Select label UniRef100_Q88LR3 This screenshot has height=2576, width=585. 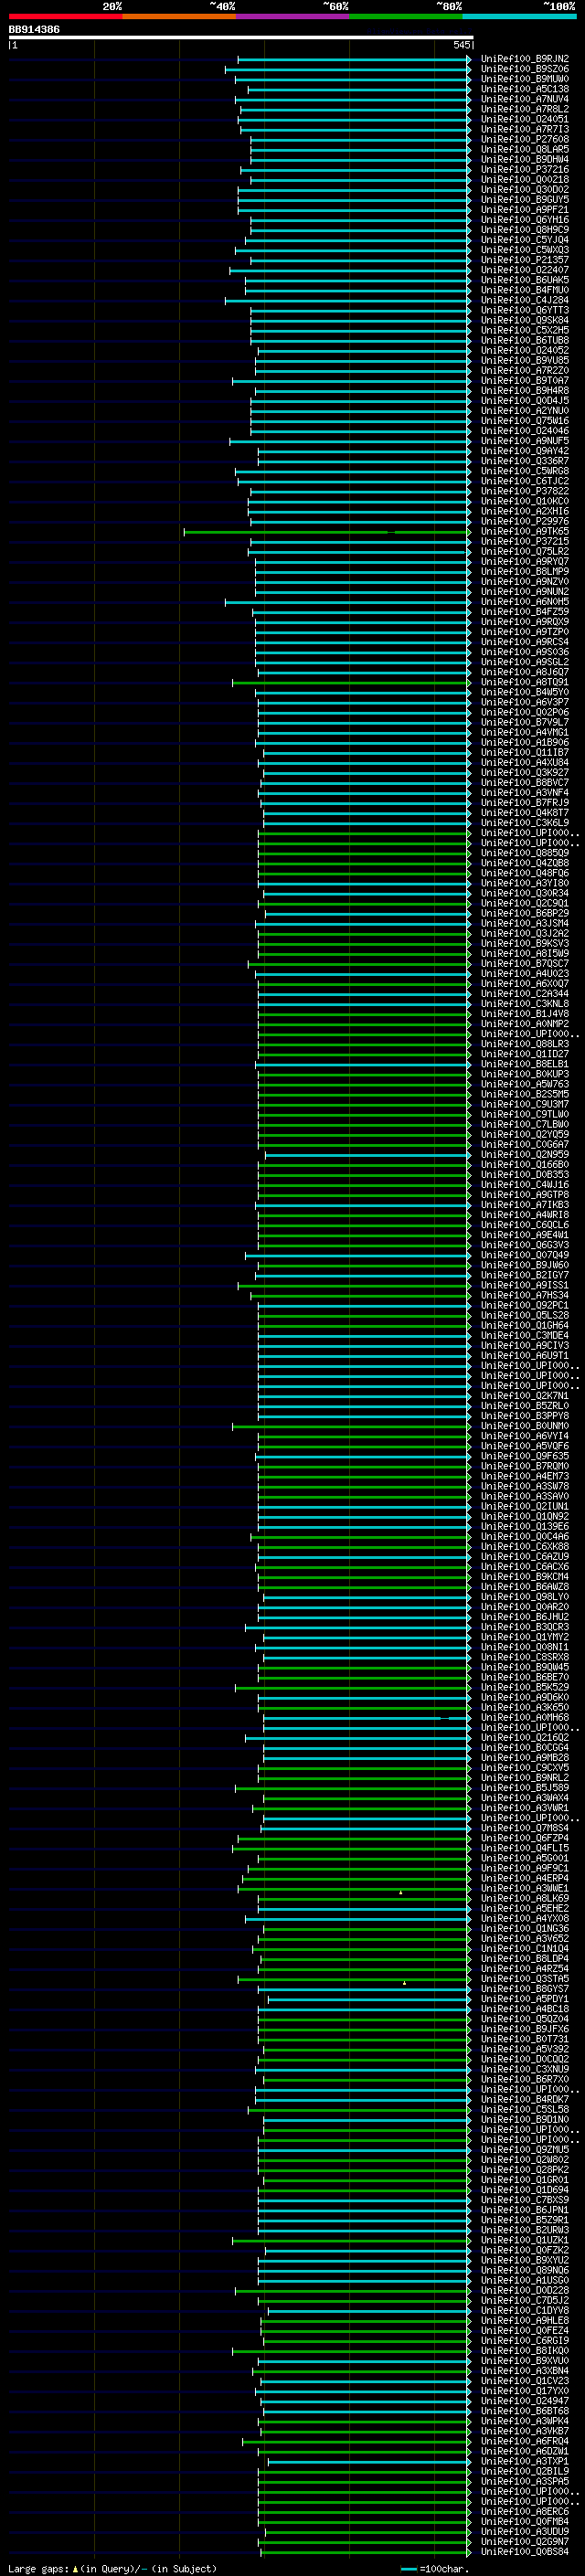coord(524,1043)
